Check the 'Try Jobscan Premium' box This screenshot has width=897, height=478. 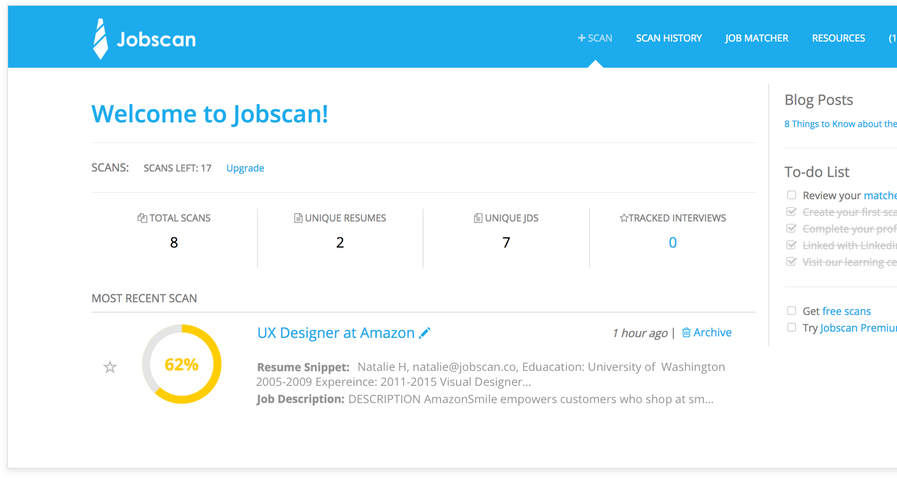tap(792, 328)
